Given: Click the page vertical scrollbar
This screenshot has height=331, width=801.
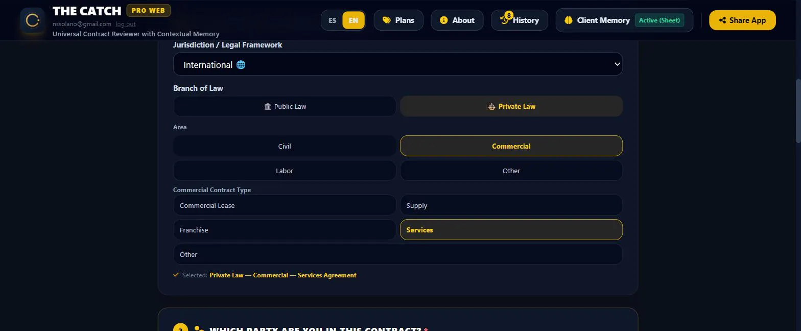Looking at the screenshot, I should [x=798, y=111].
